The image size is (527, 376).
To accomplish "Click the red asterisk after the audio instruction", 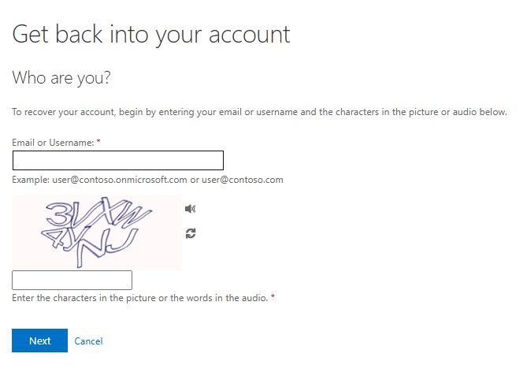I will (x=273, y=296).
